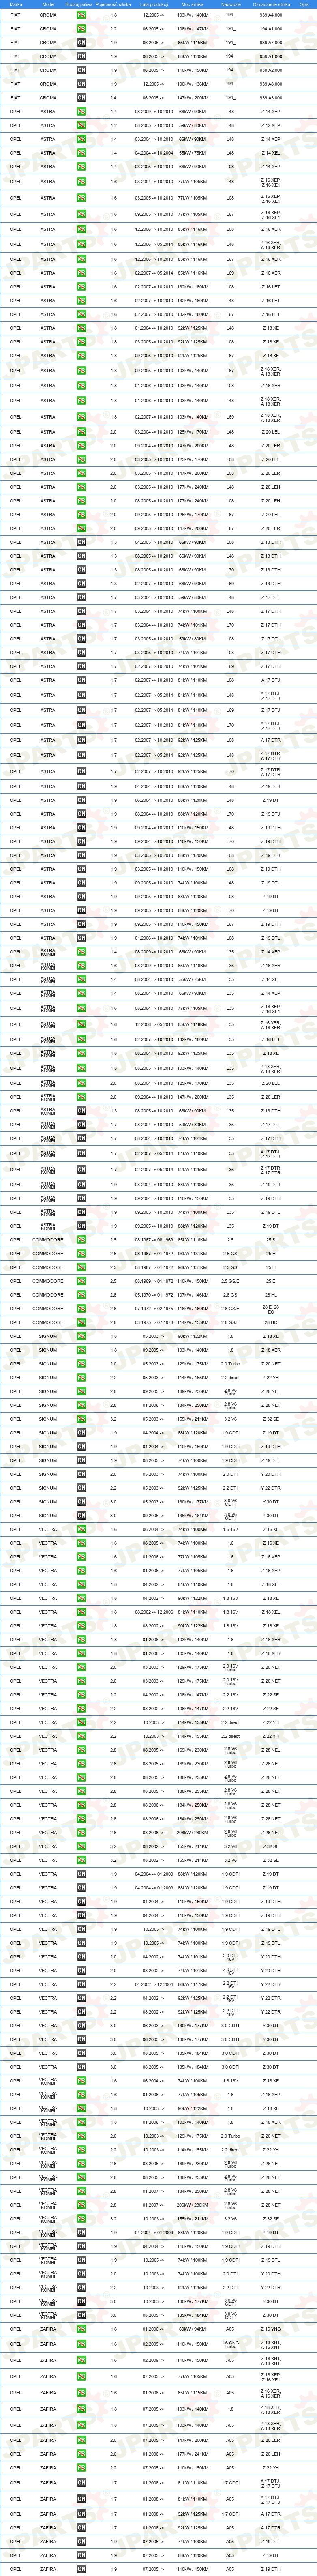The image size is (317, 2576).
Task: Click the petrol icon in the Commodore 25 E row
Action: pos(81,1281)
